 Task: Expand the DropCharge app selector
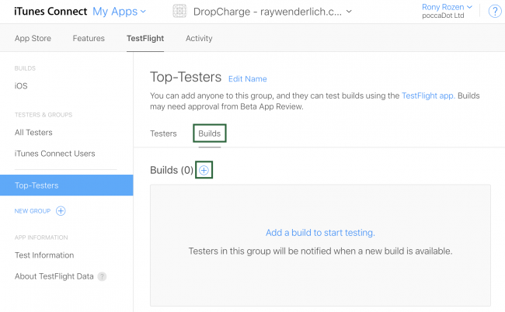click(x=272, y=12)
